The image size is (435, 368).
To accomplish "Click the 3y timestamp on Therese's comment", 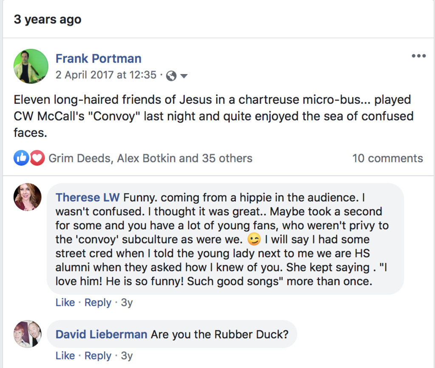I will pos(127,302).
